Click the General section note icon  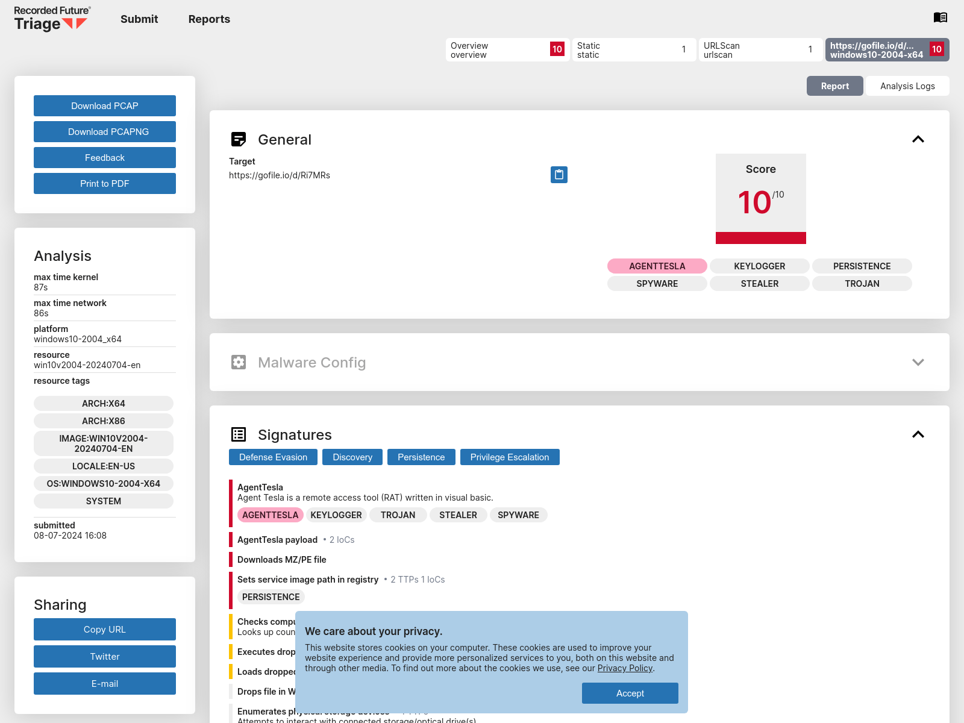(x=239, y=139)
